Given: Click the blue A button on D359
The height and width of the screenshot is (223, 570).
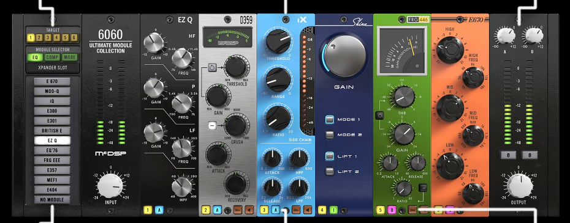Looking at the screenshot, I should point(217,210).
